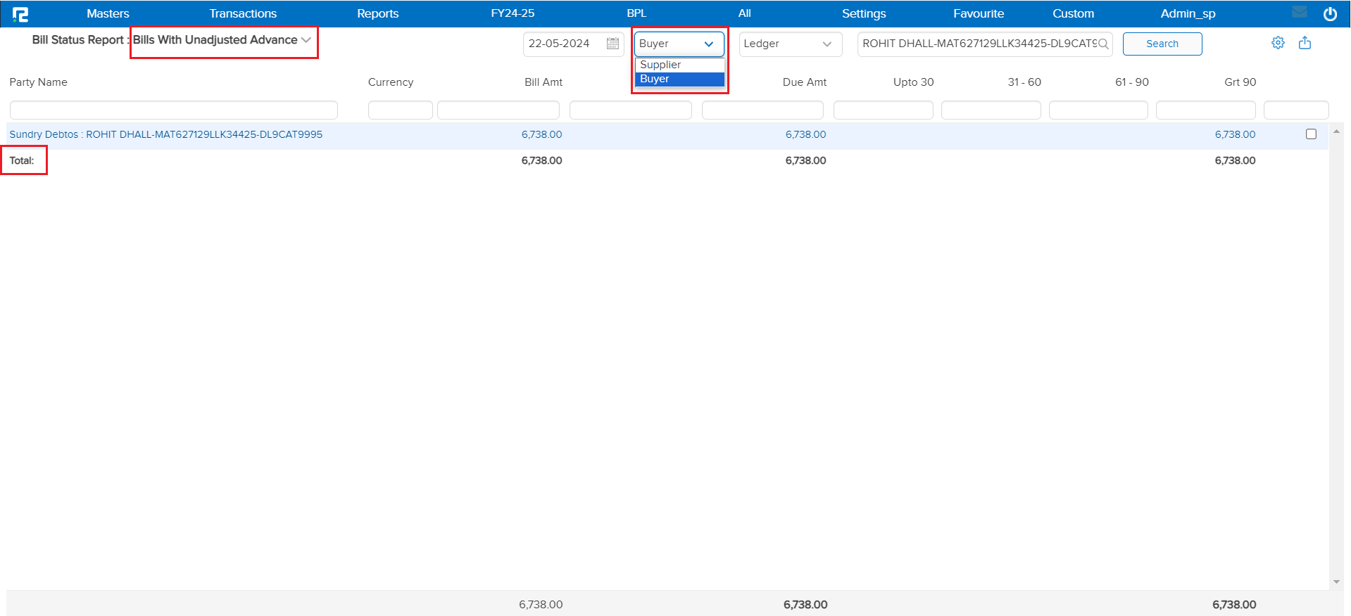Click the power logout icon
The height and width of the screenshot is (616, 1351).
(x=1330, y=14)
